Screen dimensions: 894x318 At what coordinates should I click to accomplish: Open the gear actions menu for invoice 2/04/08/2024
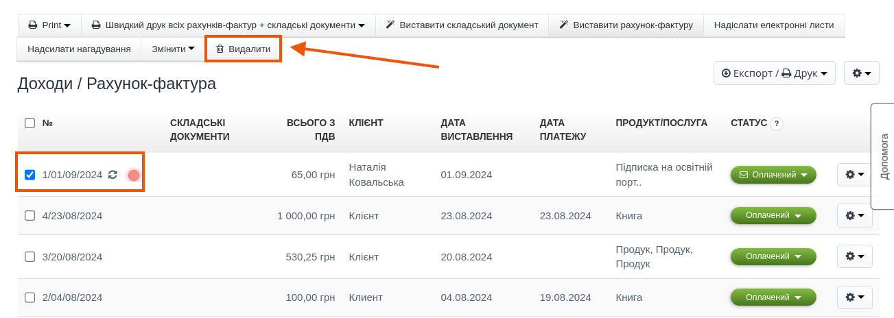pos(854,297)
